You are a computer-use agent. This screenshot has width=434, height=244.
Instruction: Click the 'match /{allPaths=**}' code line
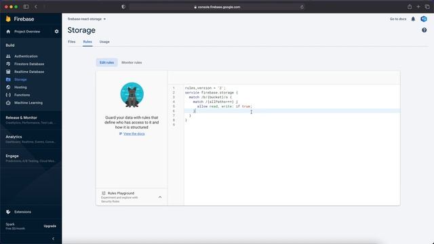pyautogui.click(x=215, y=102)
